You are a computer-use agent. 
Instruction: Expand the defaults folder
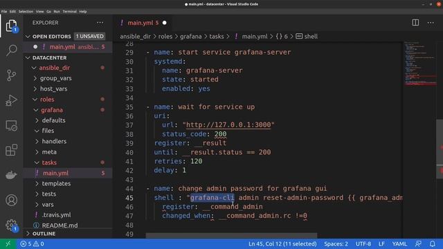tap(37, 120)
